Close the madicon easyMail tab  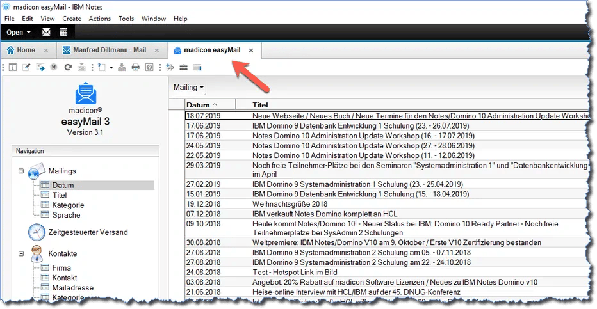tap(251, 50)
